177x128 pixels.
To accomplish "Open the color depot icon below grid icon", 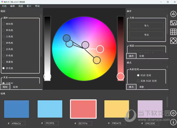I will click(x=173, y=41).
